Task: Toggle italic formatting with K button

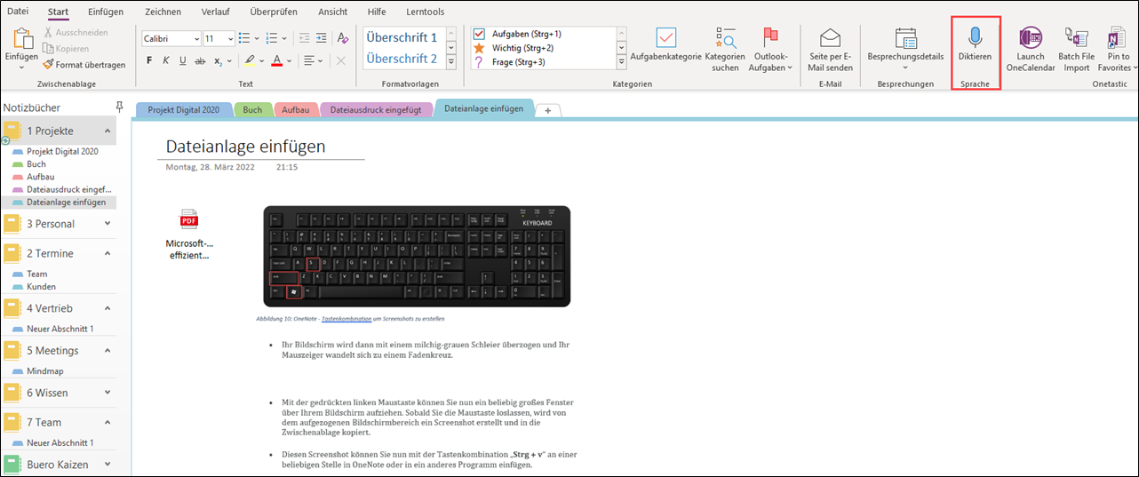Action: coord(166,60)
